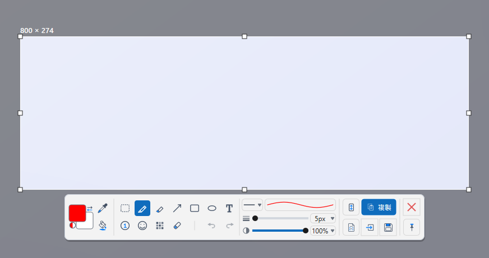
Task: Copy the capture with the 複製 button
Action: [379, 207]
